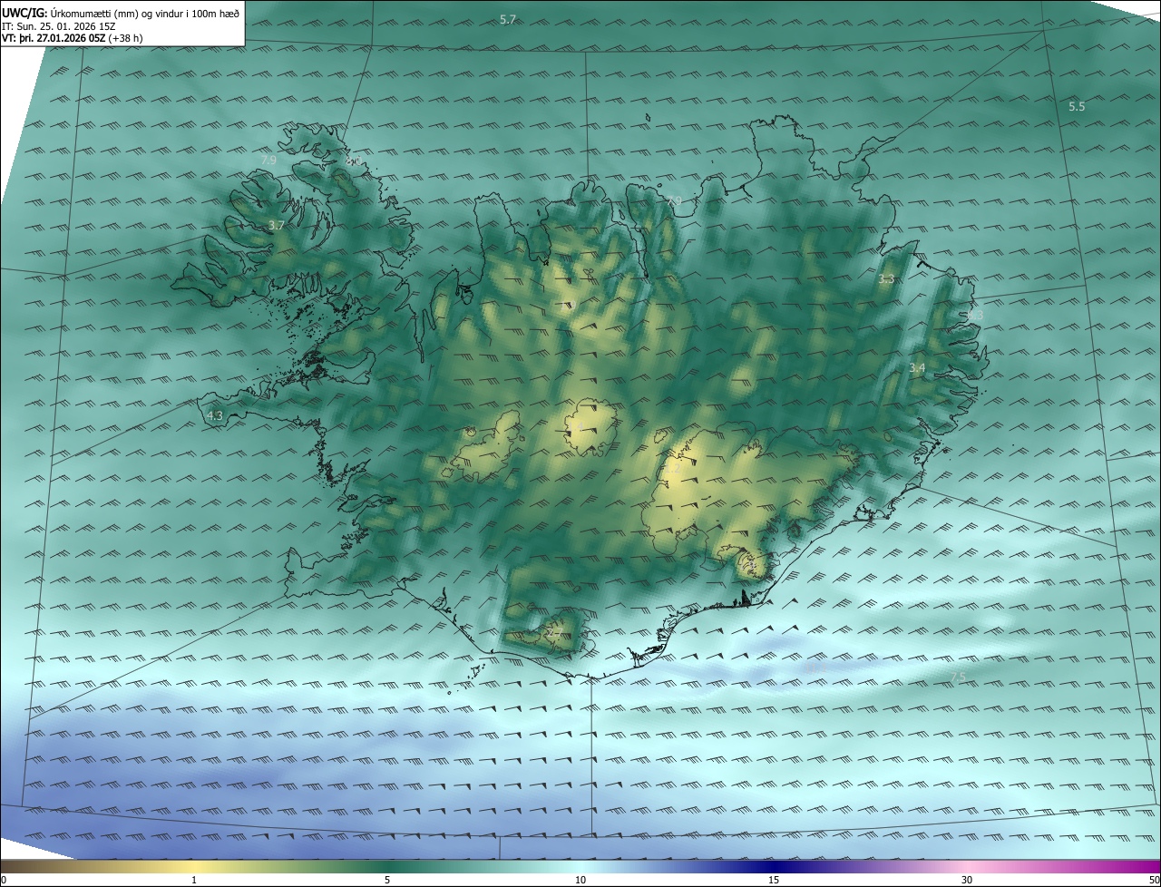The width and height of the screenshot is (1161, 887).
Task: Click the 3.7 value label on the map
Action: [x=277, y=225]
